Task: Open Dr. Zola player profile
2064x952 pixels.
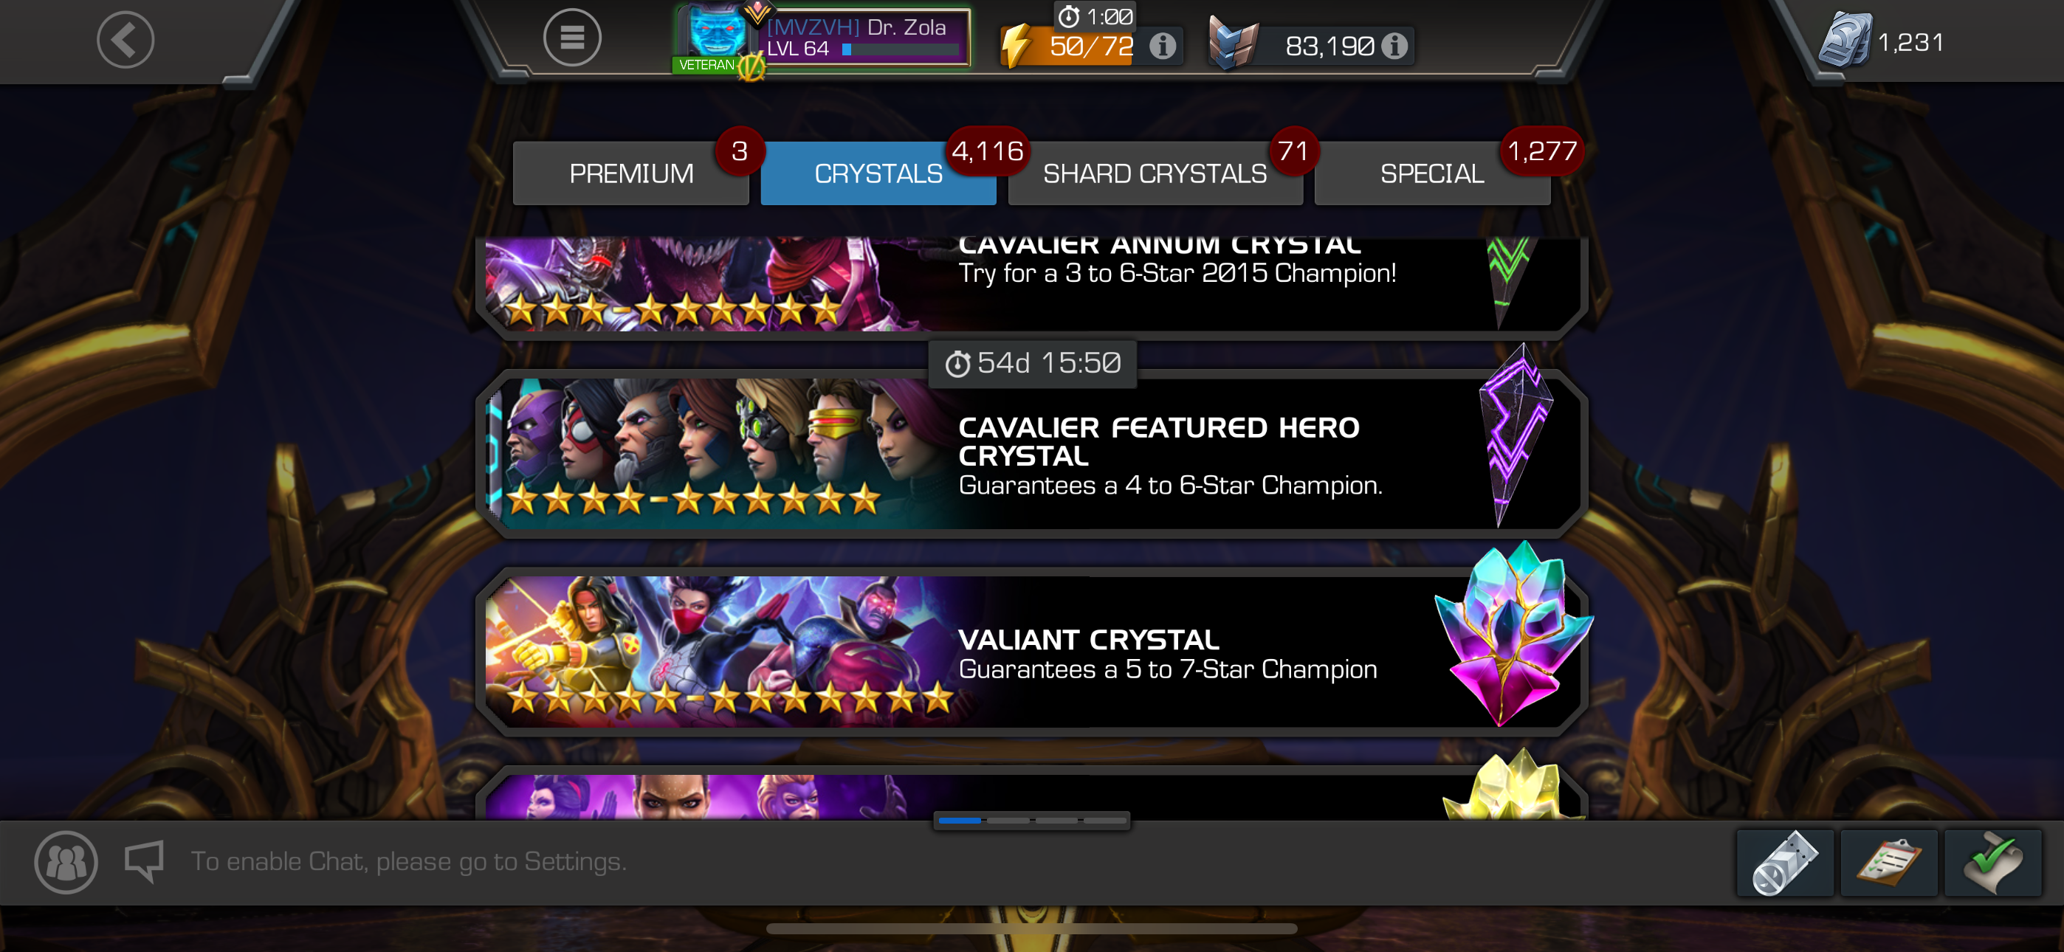Action: 823,39
